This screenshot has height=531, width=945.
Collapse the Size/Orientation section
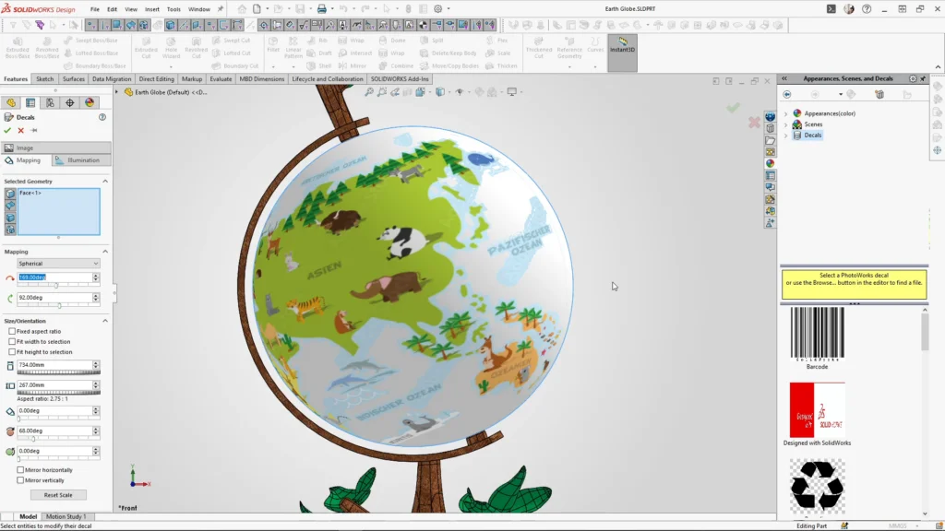[105, 321]
